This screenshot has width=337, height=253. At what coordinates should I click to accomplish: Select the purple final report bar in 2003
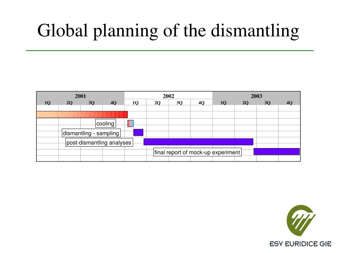coord(276,152)
